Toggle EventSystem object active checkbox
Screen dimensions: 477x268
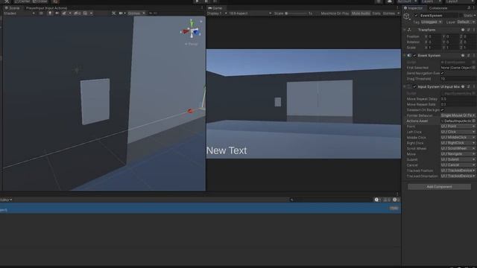[416, 16]
